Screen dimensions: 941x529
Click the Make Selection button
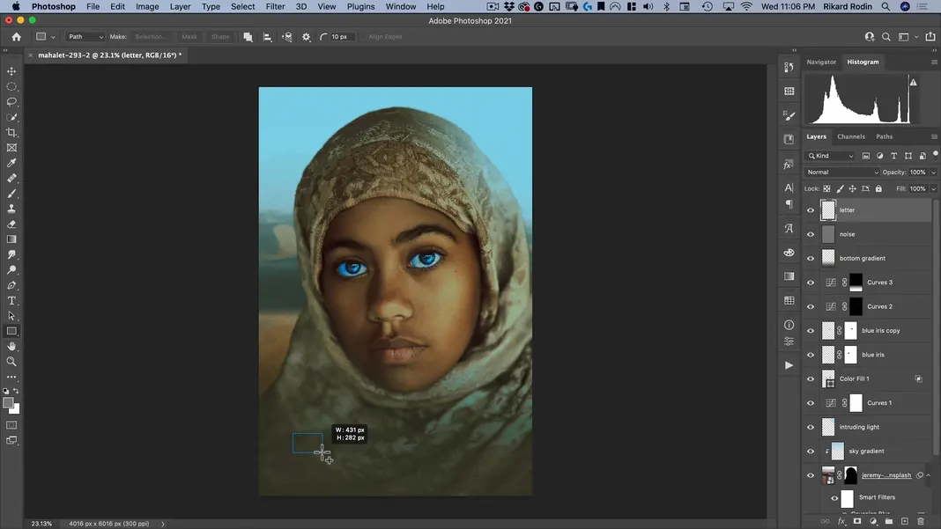(150, 37)
